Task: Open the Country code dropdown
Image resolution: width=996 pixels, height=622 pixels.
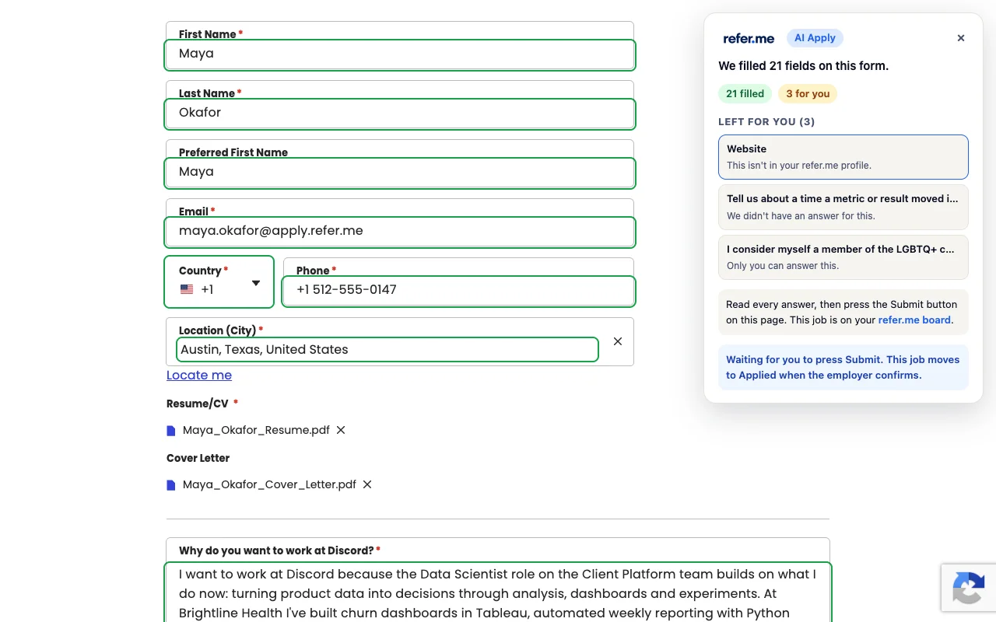Action: pyautogui.click(x=219, y=281)
